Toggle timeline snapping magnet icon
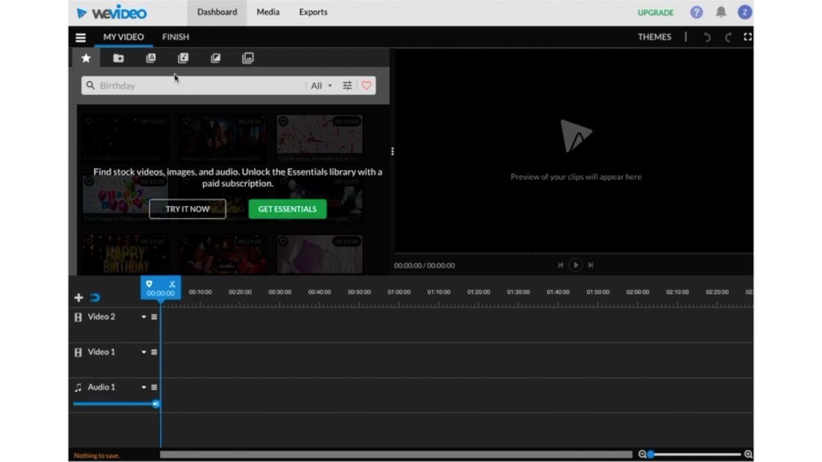 coord(95,298)
